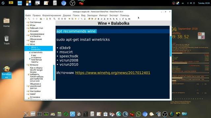Expand the Системные node arrow
211x118 pixels.
pyautogui.click(x=27, y=22)
